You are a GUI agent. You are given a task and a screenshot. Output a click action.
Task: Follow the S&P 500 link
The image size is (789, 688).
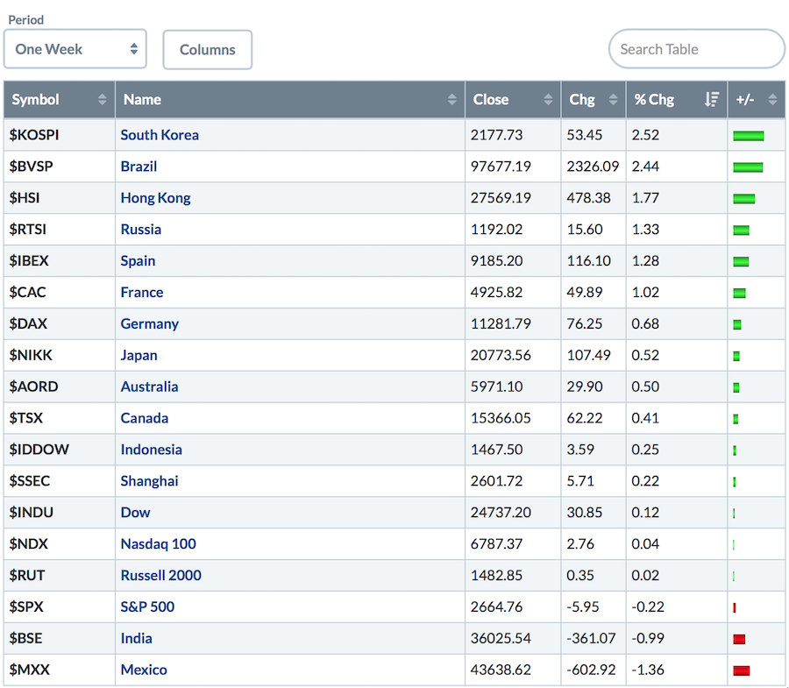click(x=147, y=607)
